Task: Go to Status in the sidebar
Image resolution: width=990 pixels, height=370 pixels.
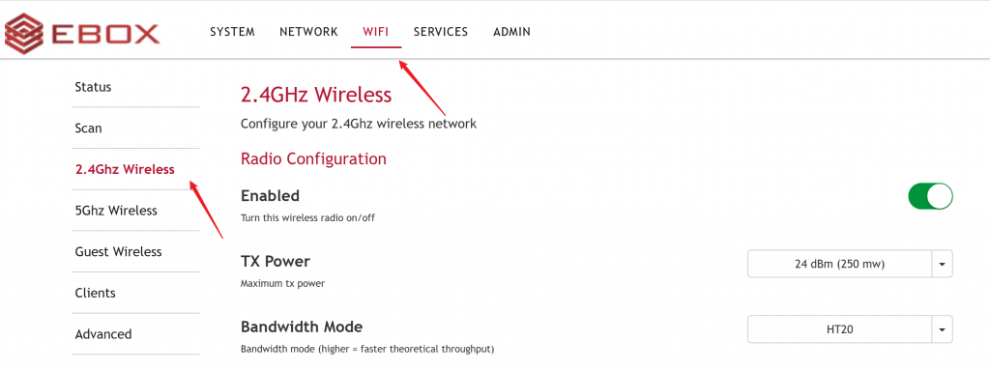Action: click(93, 87)
